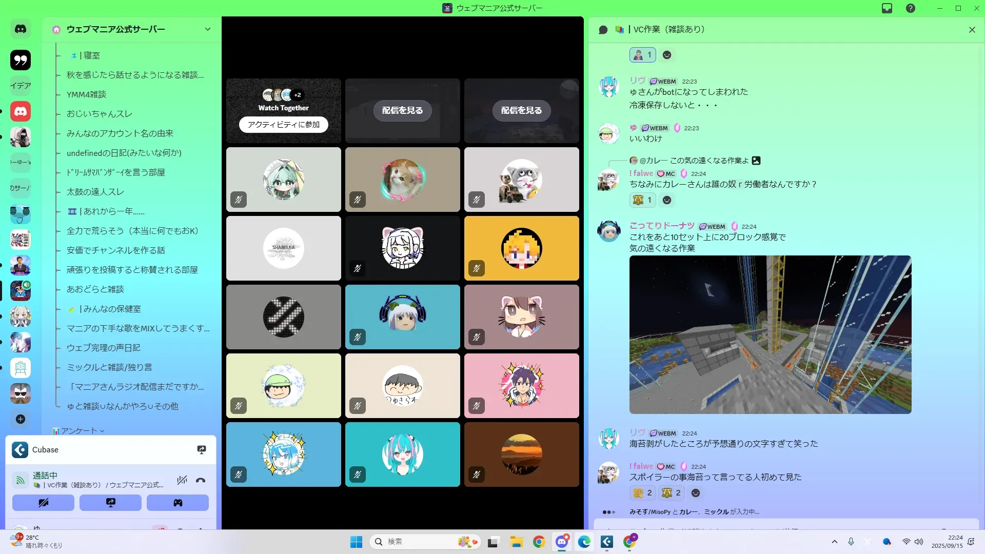Join the Watch Together activity
Screen dimensions: 985x554
(x=283, y=125)
